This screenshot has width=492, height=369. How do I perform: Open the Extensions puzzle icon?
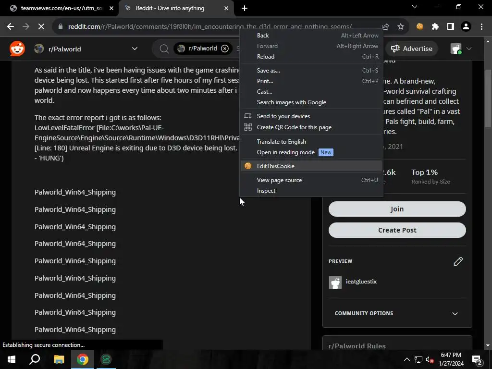[x=435, y=27]
